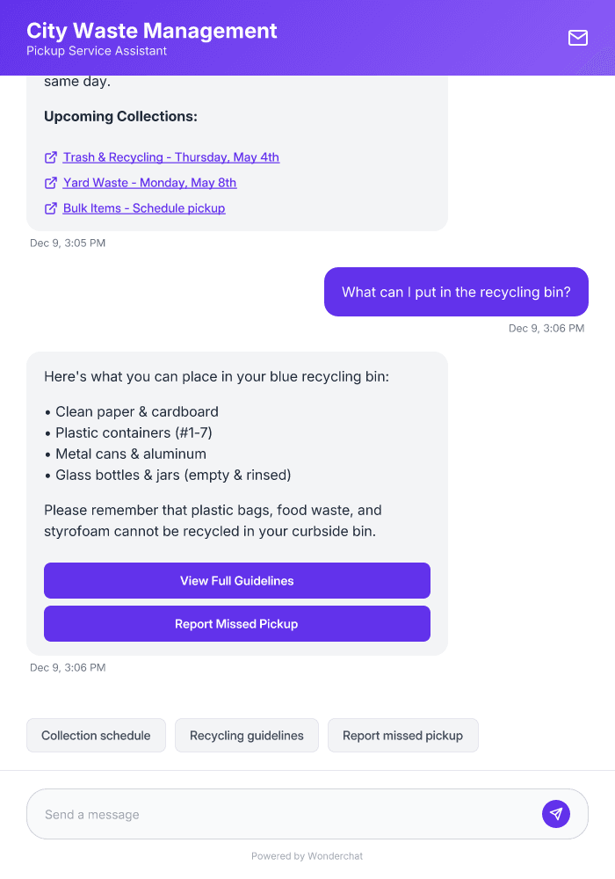
Task: Select the Collection schedule quick reply
Action: tap(96, 735)
